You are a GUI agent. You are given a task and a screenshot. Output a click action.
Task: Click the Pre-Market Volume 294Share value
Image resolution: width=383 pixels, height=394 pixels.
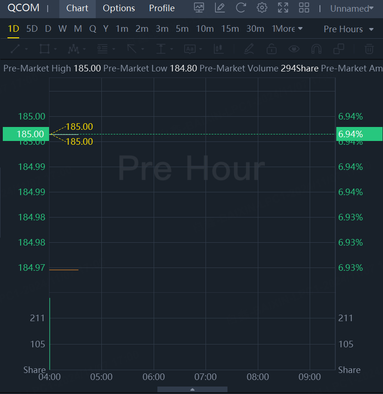pos(299,68)
